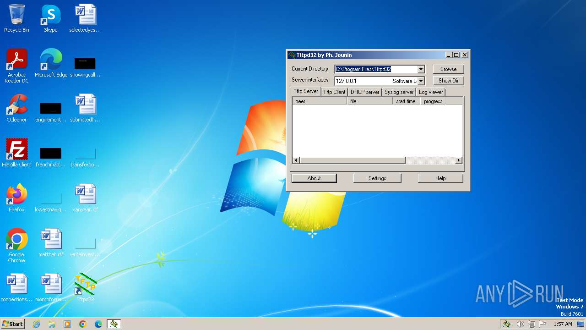Open the Start menu
Image resolution: width=586 pixels, height=330 pixels.
(x=12, y=324)
